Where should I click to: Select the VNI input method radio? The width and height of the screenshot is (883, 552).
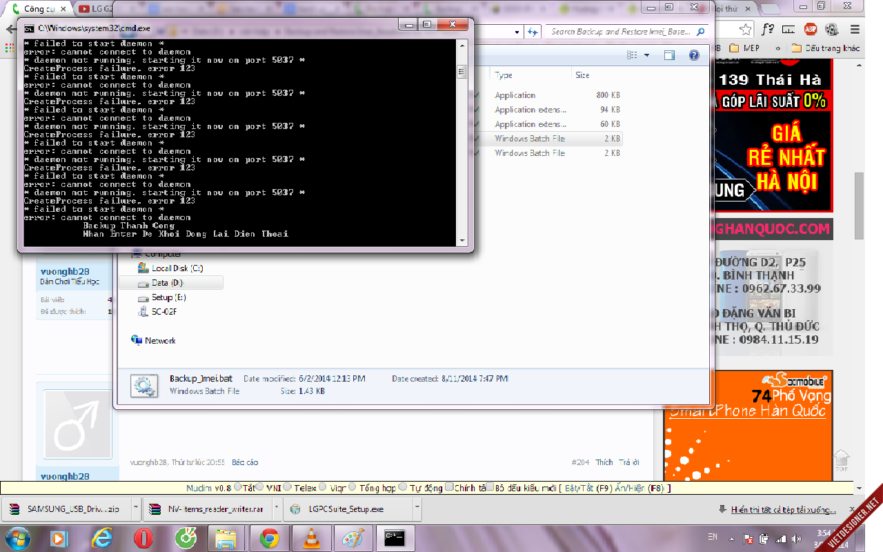coord(261,487)
